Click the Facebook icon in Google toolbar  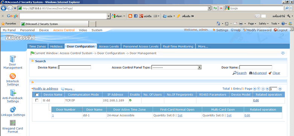click(x=136, y=16)
